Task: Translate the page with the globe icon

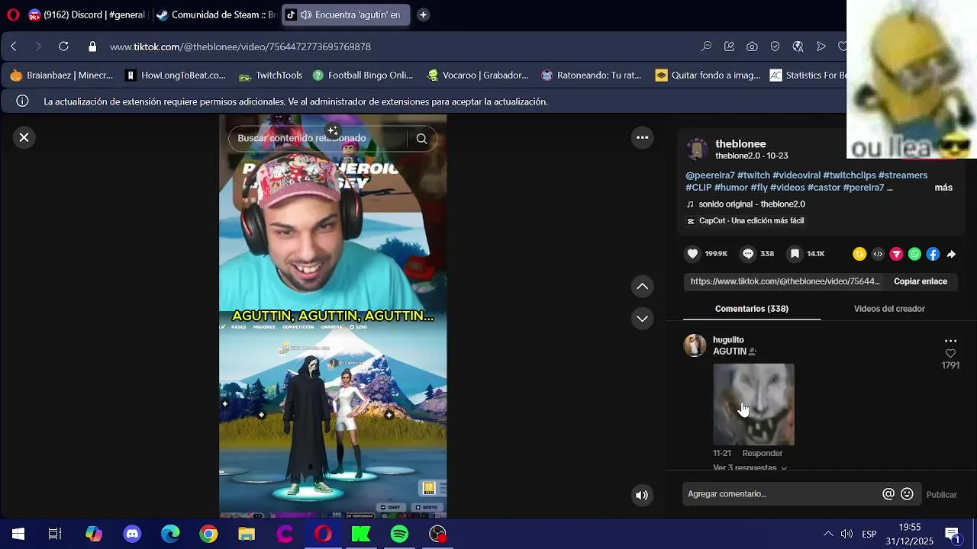Action: pyautogui.click(x=798, y=47)
